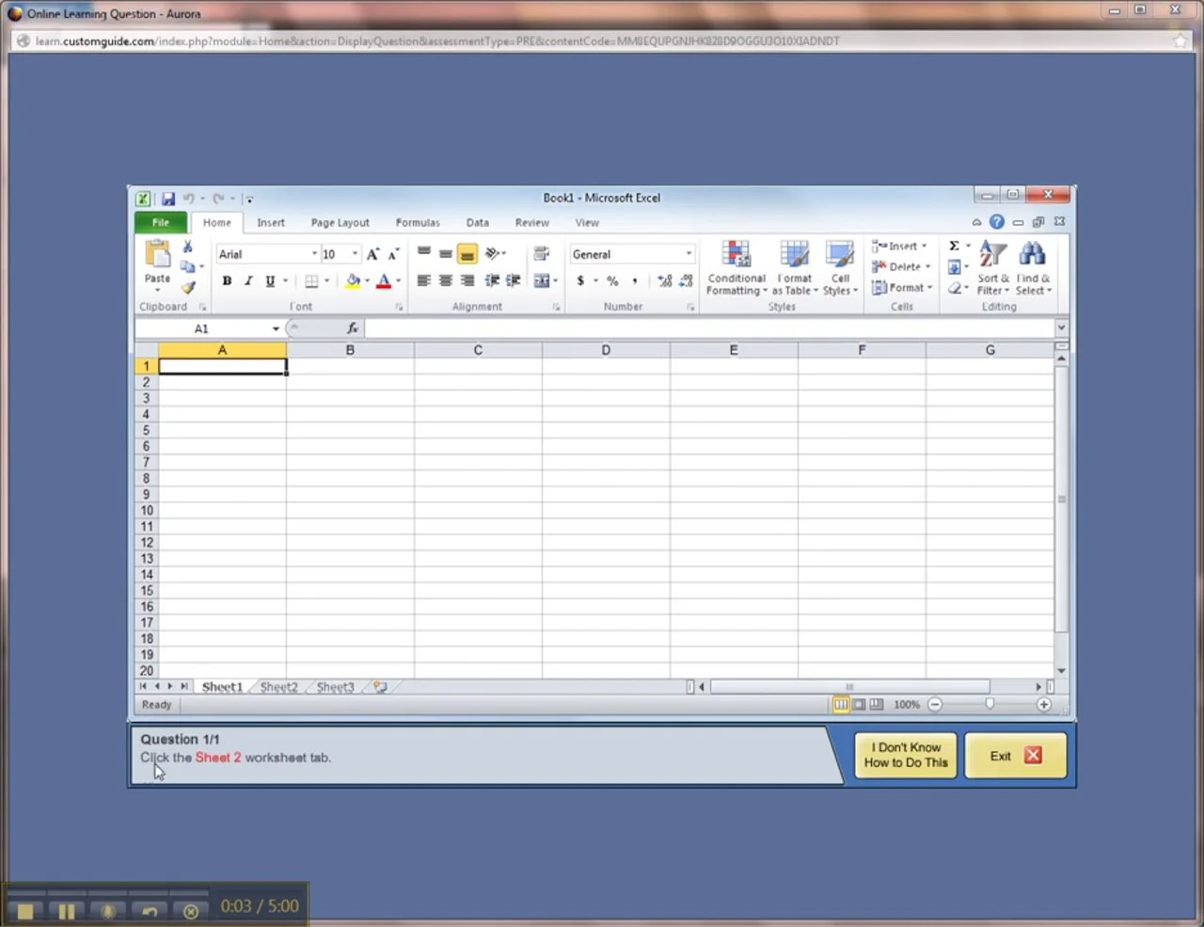Click I Don't Know How to Do This

[906, 755]
